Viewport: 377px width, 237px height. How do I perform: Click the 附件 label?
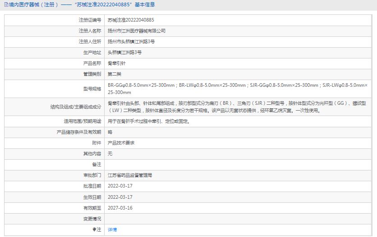(97, 143)
